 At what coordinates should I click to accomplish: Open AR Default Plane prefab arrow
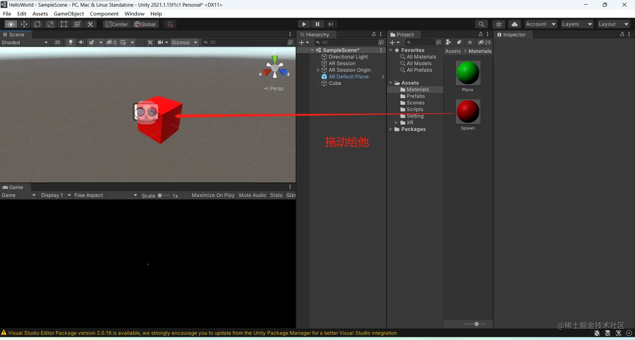point(383,77)
